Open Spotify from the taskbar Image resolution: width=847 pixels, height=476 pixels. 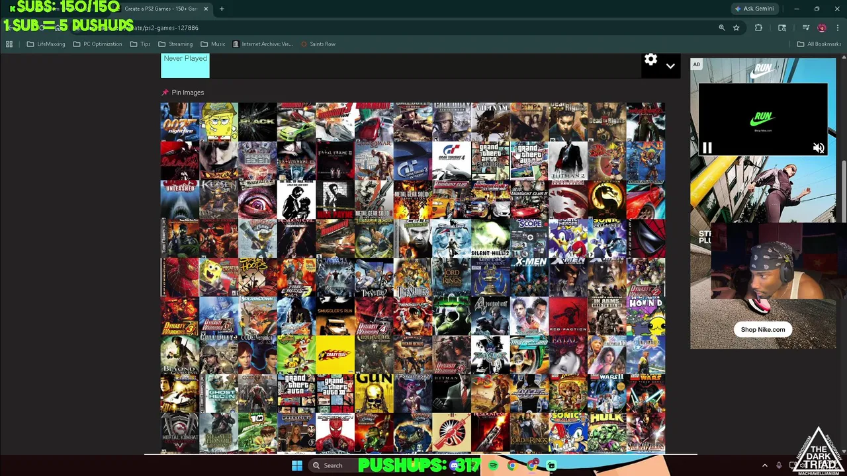pyautogui.click(x=493, y=466)
